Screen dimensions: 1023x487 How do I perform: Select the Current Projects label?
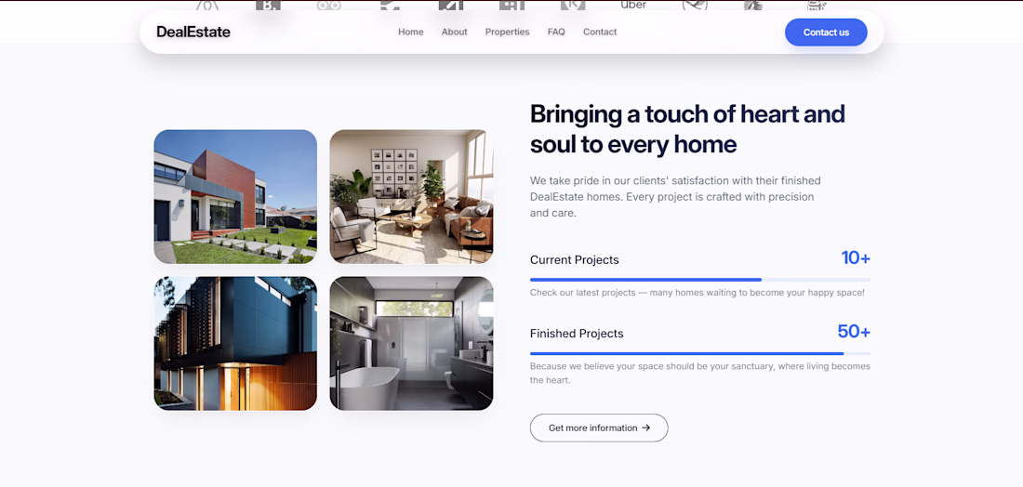pyautogui.click(x=574, y=259)
